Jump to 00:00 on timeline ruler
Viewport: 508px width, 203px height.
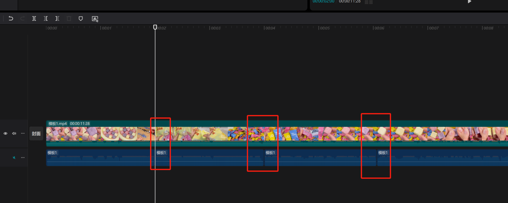52,28
